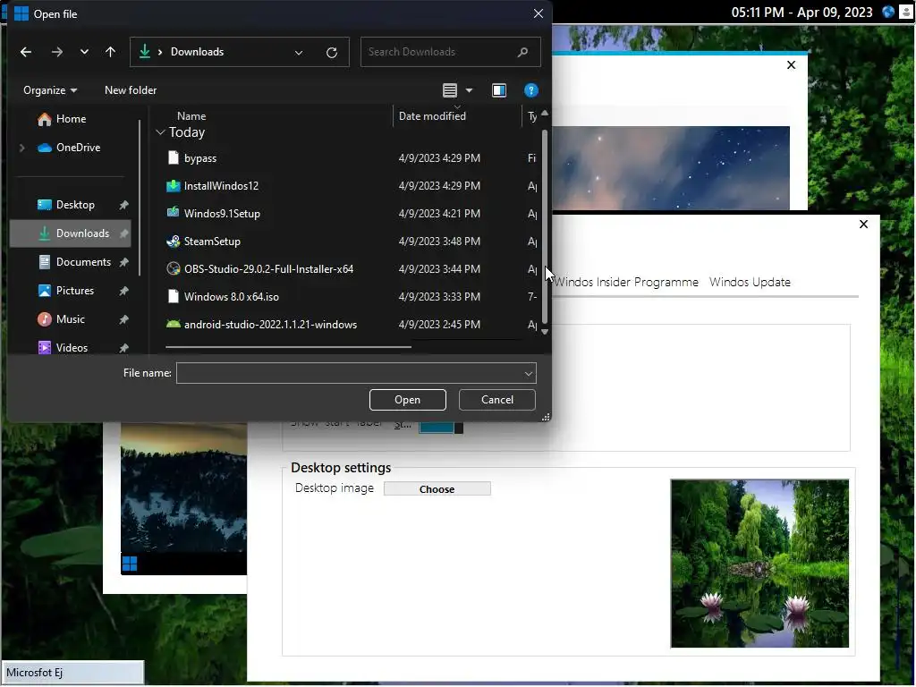Select Downloads in sidebar
The height and width of the screenshot is (687, 916).
tap(70, 233)
